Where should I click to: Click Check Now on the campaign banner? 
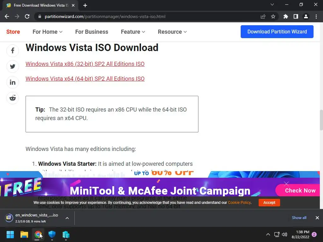pos(300,191)
